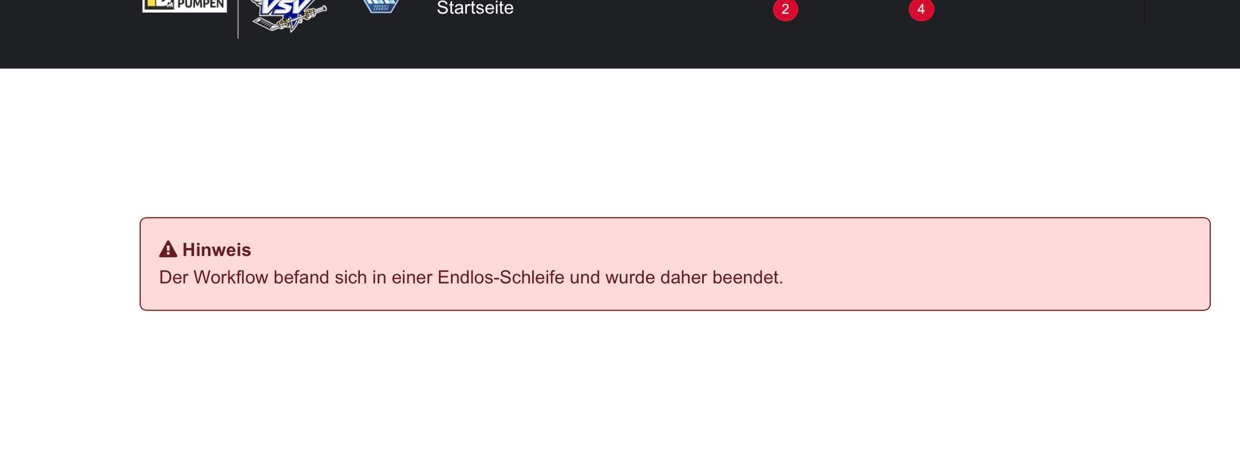
Task: Click the PUMPEN sponsor logo
Action: (x=185, y=5)
